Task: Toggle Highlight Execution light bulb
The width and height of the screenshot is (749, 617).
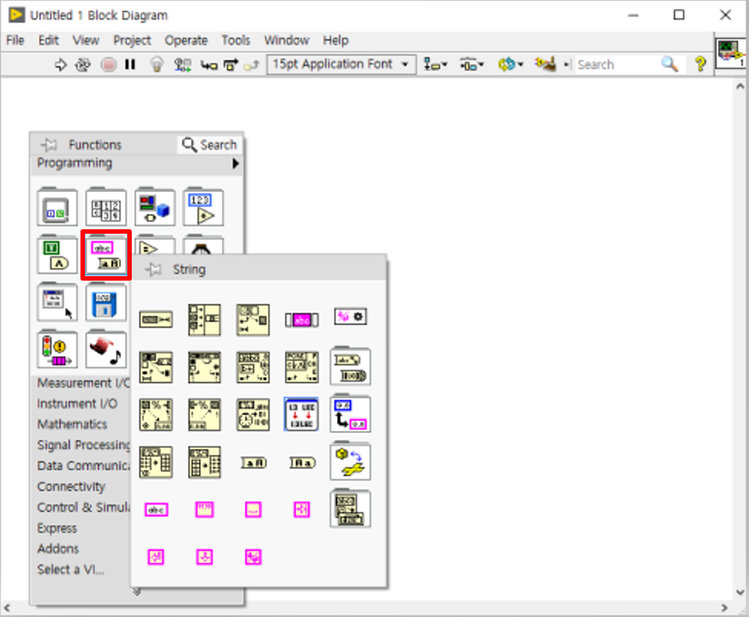Action: pos(157,65)
